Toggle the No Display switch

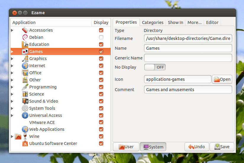[x=155, y=67]
